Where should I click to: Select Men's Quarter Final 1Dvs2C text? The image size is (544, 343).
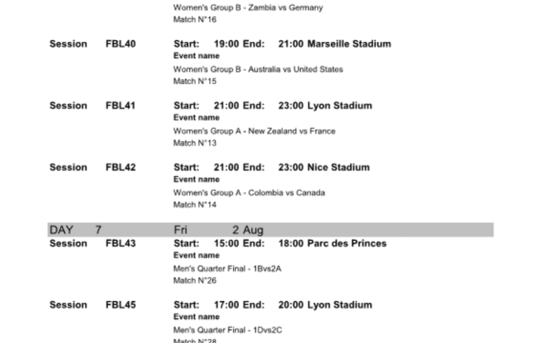tap(227, 330)
